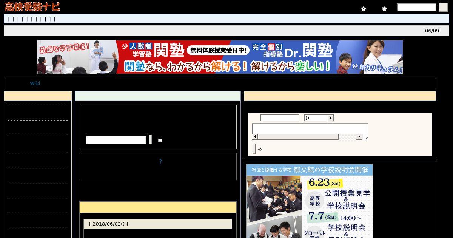
Task: Open the 郁文館 school briefing advertisement
Action: tap(310, 201)
